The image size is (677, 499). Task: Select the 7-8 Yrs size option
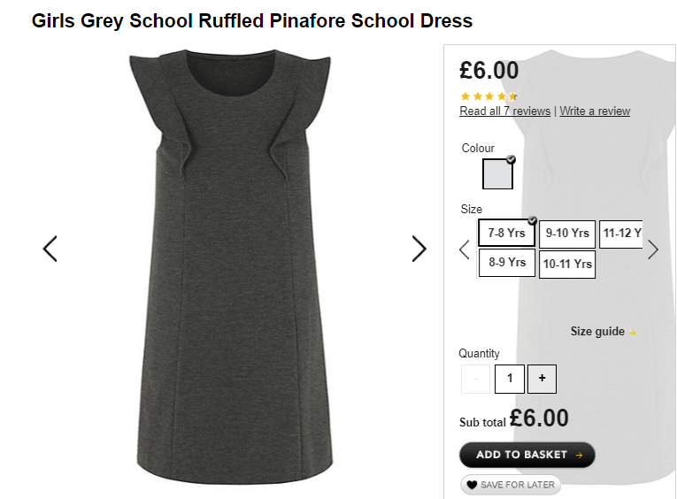pos(506,233)
